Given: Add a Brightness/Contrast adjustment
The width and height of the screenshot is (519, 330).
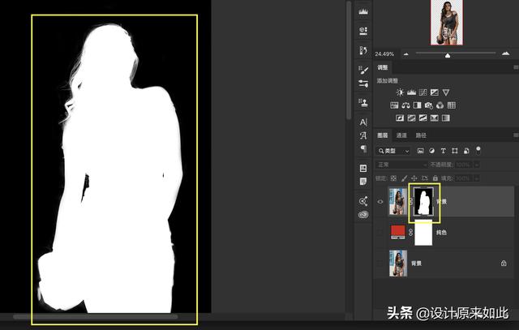Looking at the screenshot, I should tap(400, 92).
